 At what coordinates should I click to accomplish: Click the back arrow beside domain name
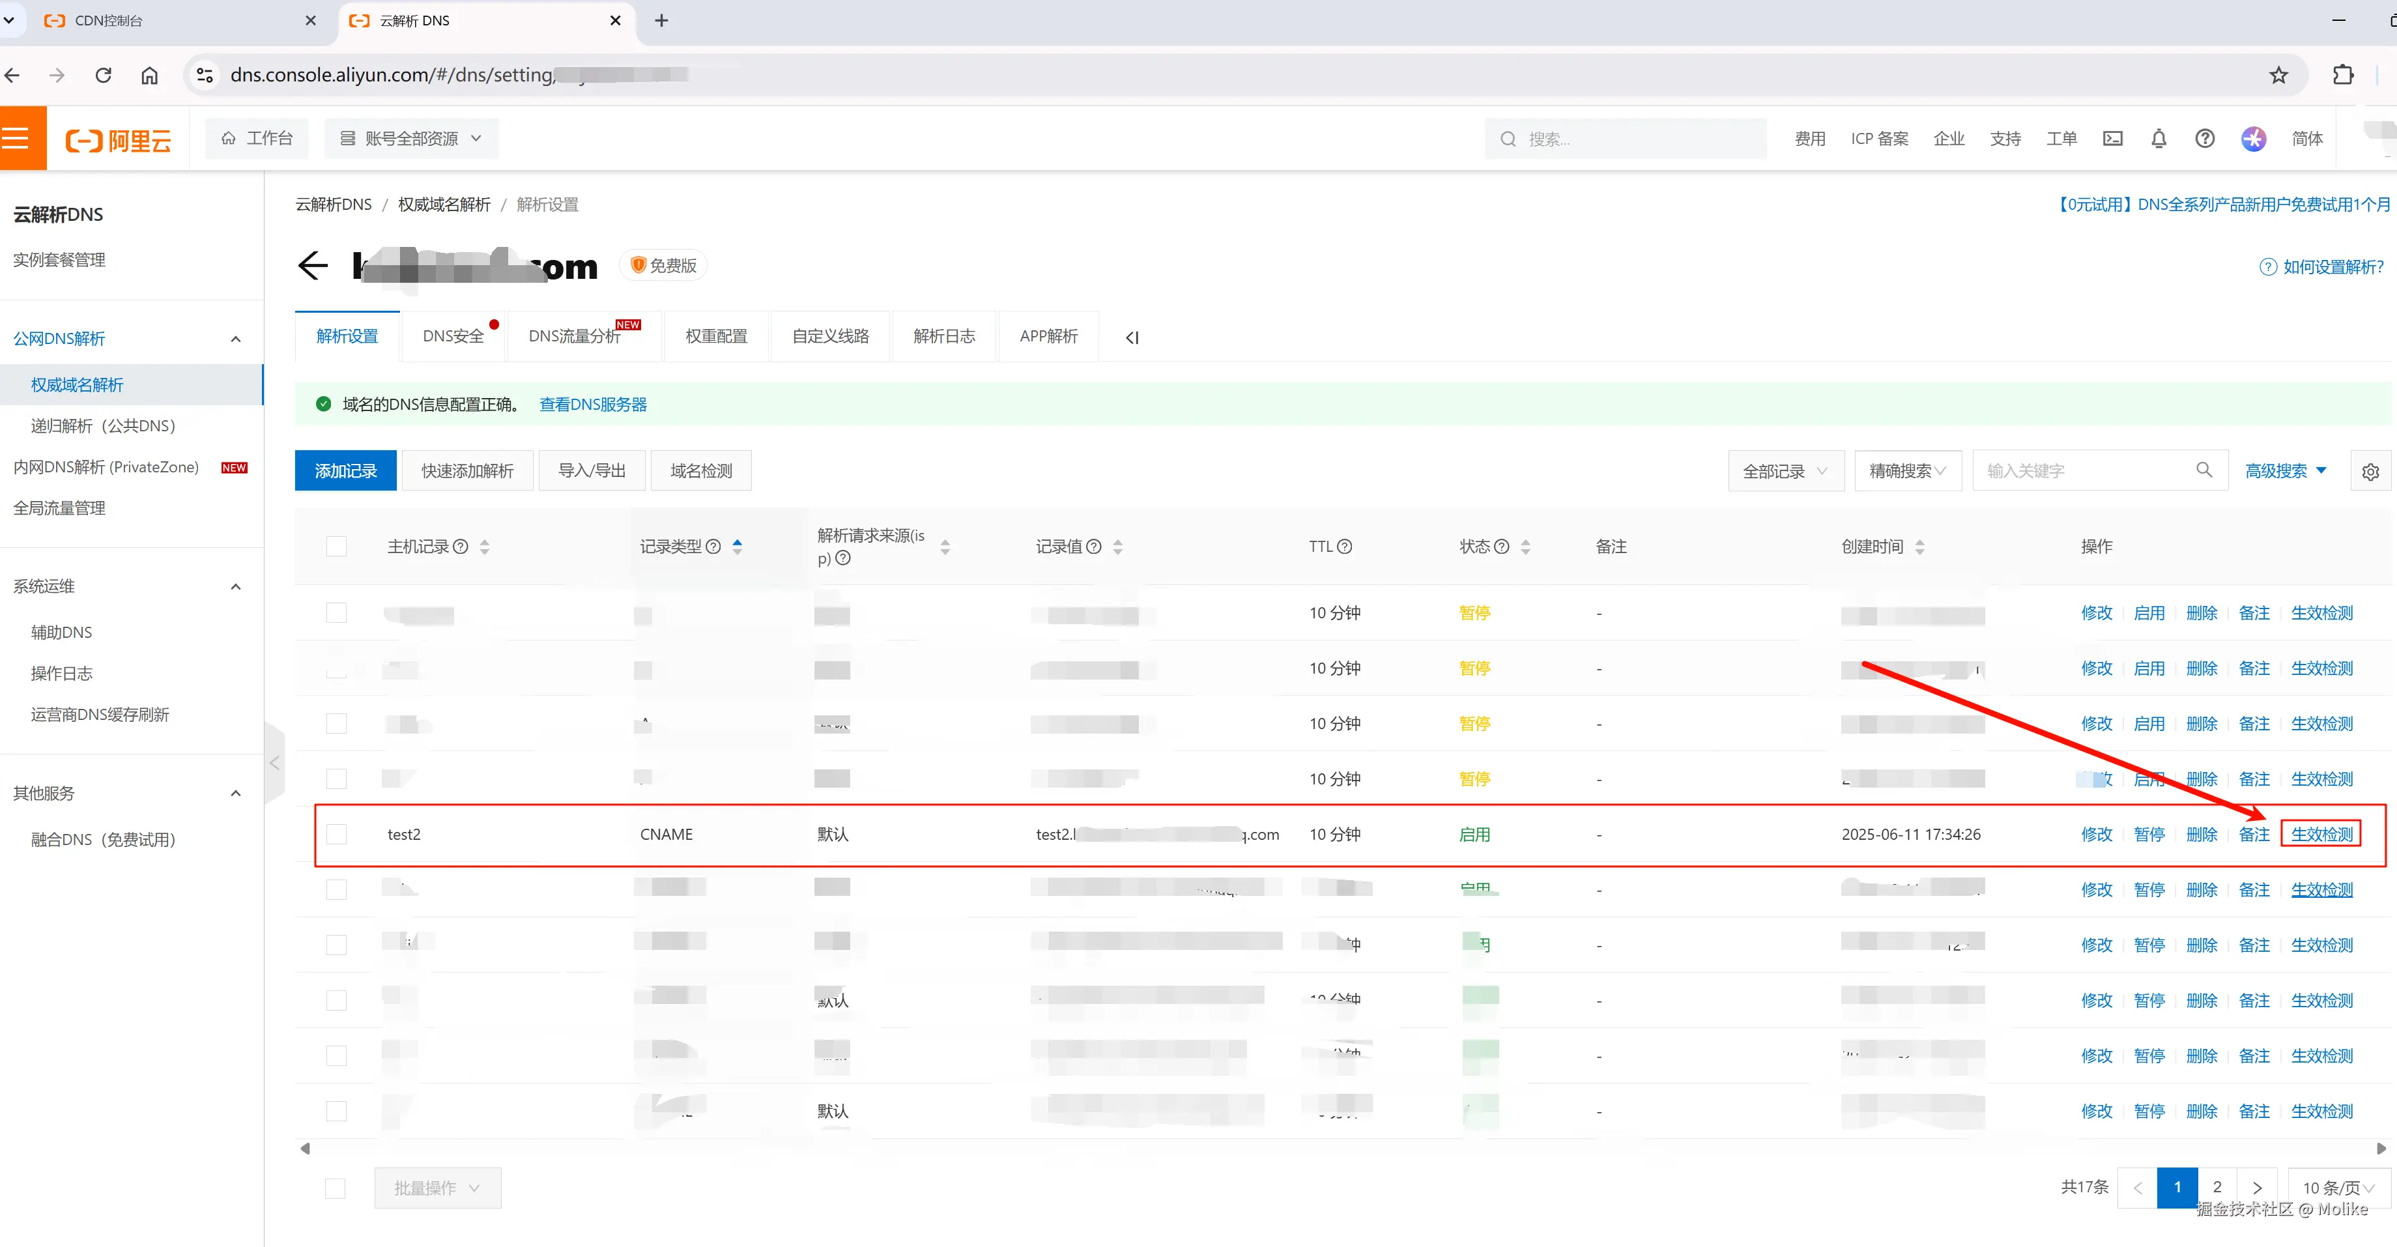point(313,266)
